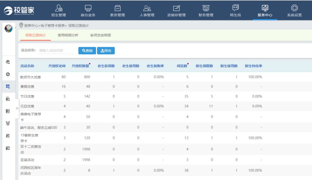Viewport: 312px width, 180px height.
Task: Open 师生信 messaging module
Action: (235, 11)
